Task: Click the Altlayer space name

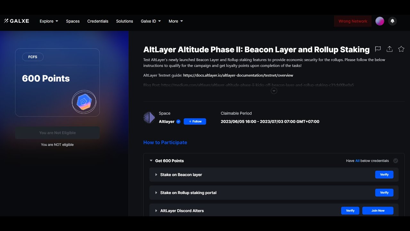Action: 167,122
